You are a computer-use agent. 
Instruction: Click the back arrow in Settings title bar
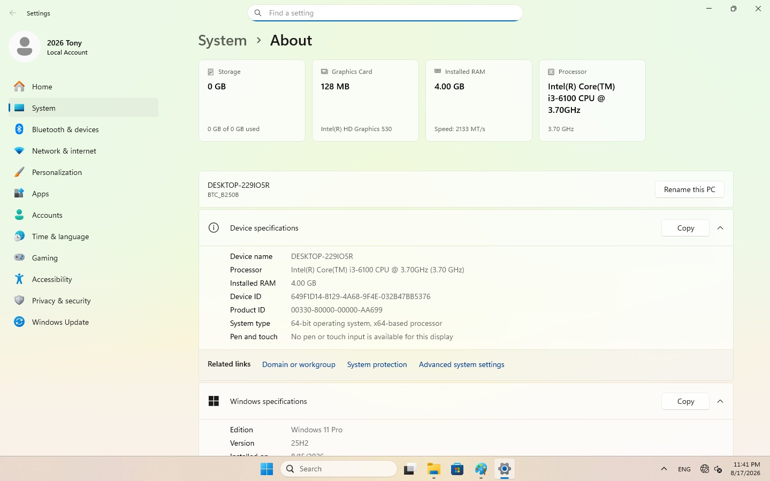13,13
